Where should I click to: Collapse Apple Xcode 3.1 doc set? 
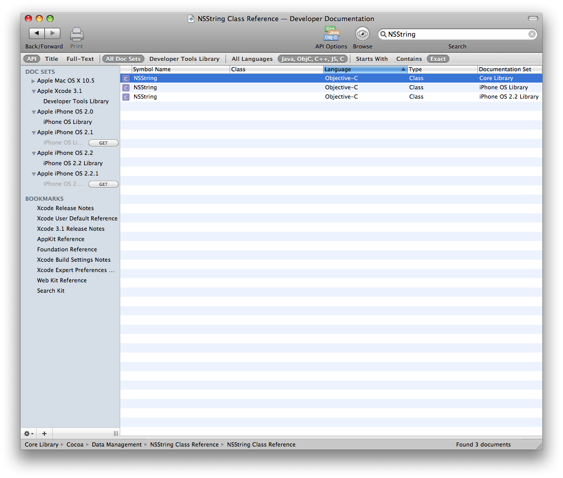pos(34,91)
